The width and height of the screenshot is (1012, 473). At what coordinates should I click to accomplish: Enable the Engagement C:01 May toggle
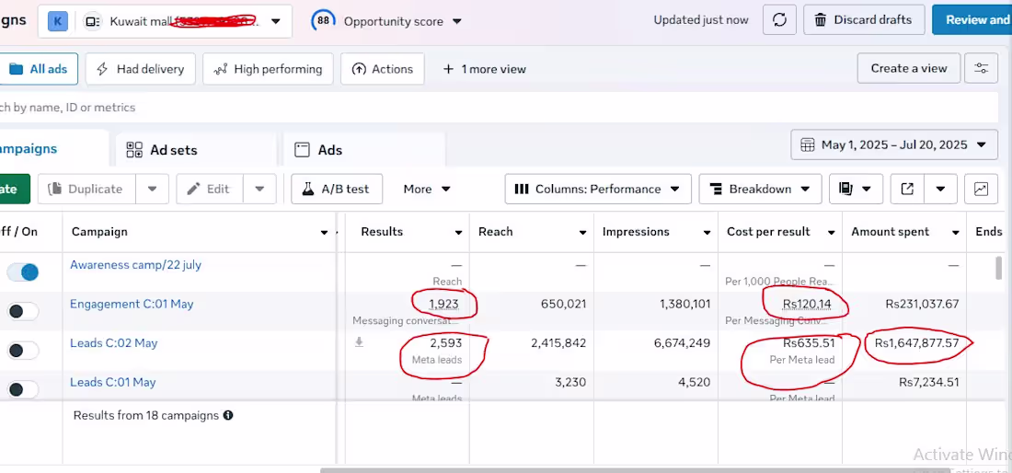click(x=23, y=311)
